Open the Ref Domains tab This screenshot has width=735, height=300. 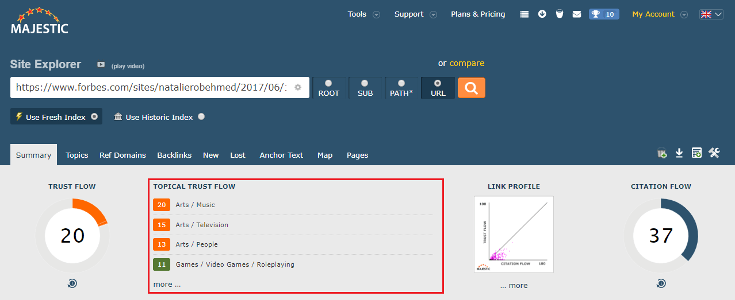122,155
